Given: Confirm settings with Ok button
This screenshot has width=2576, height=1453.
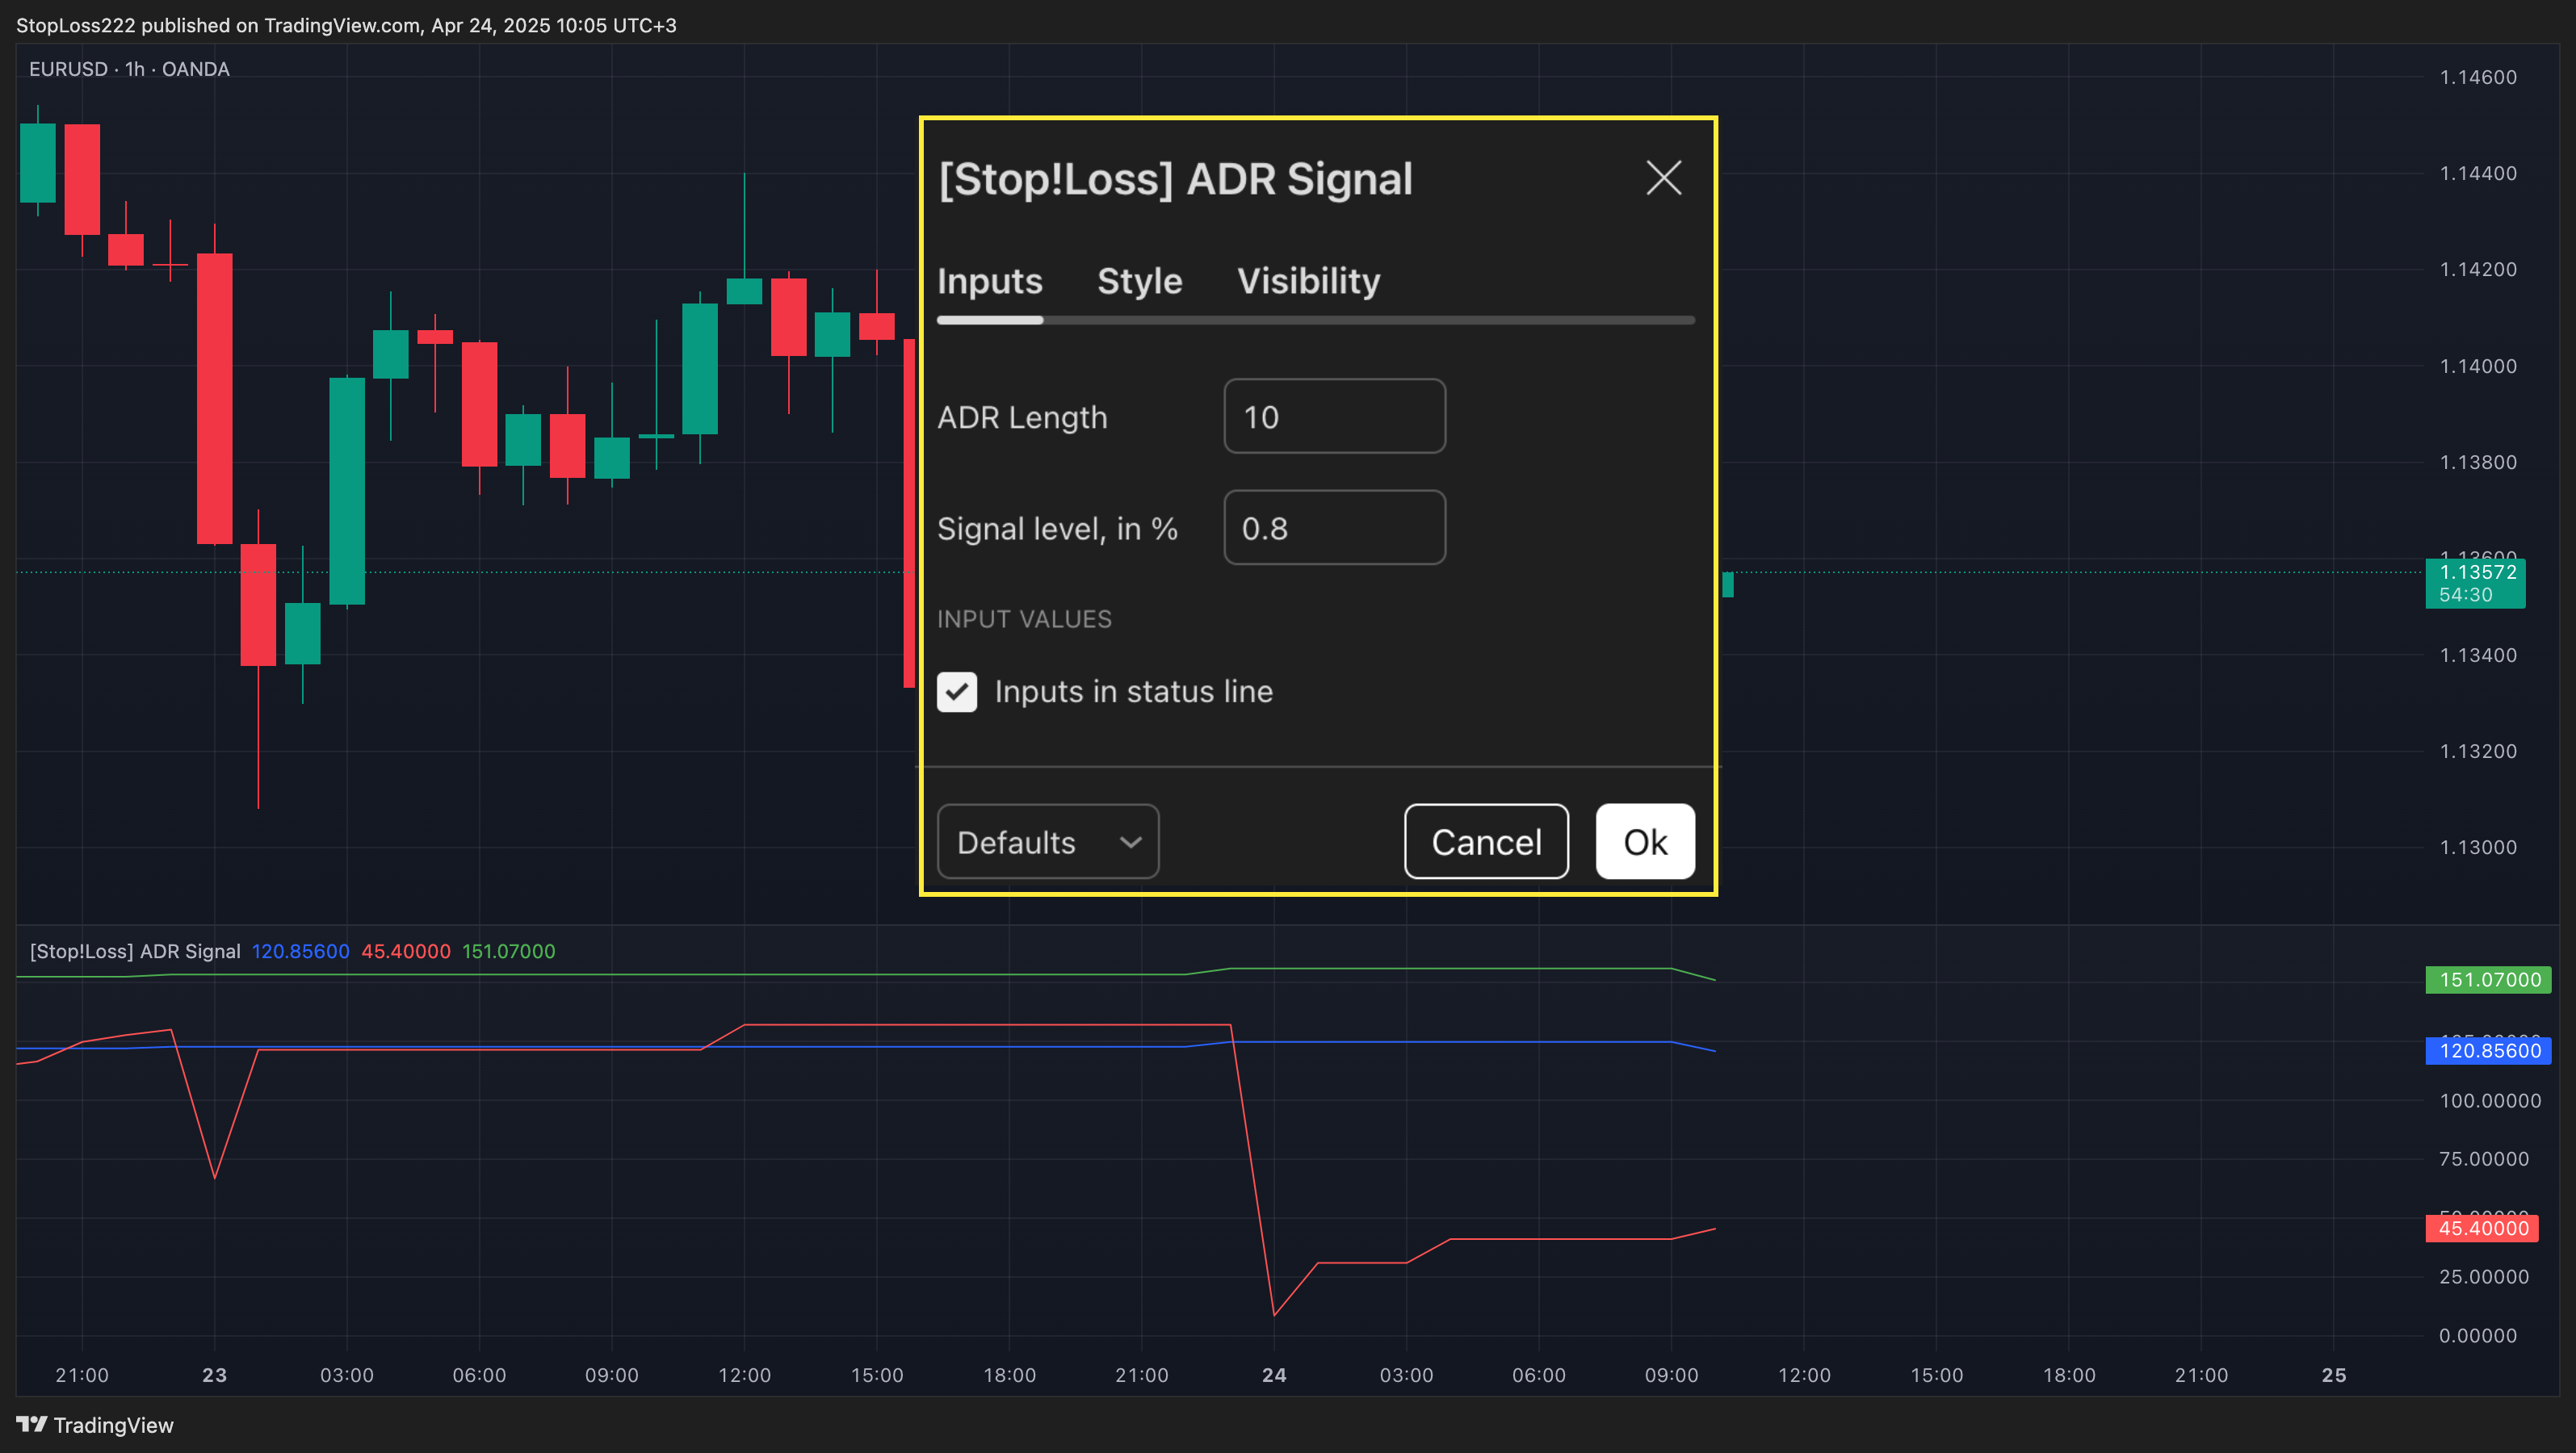Looking at the screenshot, I should 1645,841.
